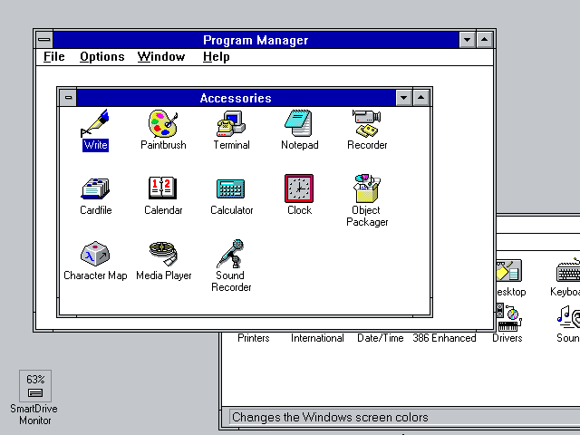Image resolution: width=580 pixels, height=435 pixels.
Task: Select the Recorder camera icon
Action: tap(366, 123)
